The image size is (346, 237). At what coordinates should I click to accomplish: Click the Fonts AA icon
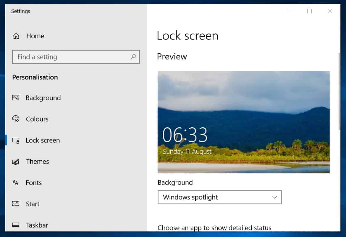click(15, 183)
